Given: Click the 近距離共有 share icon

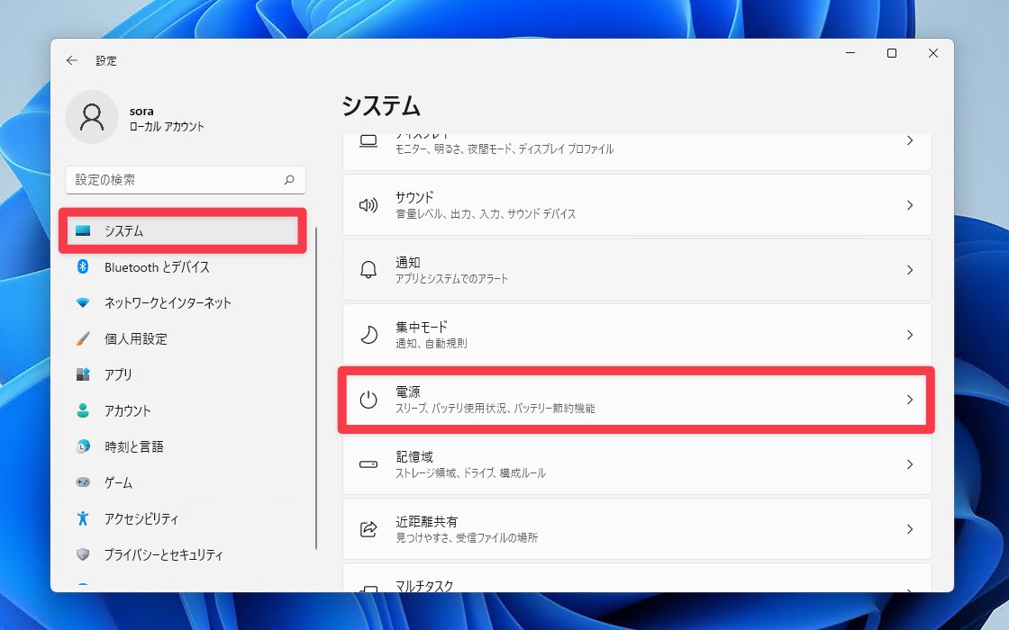Looking at the screenshot, I should [368, 529].
